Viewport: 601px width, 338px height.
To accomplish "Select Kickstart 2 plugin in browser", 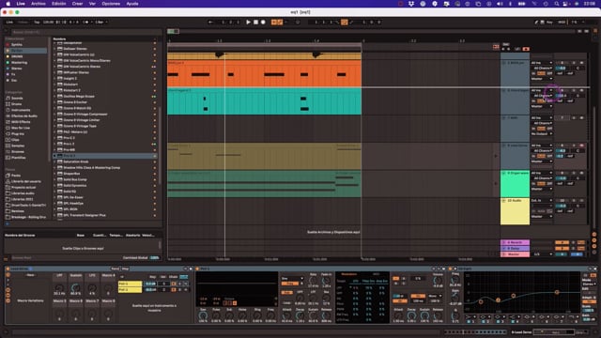I will (71, 90).
